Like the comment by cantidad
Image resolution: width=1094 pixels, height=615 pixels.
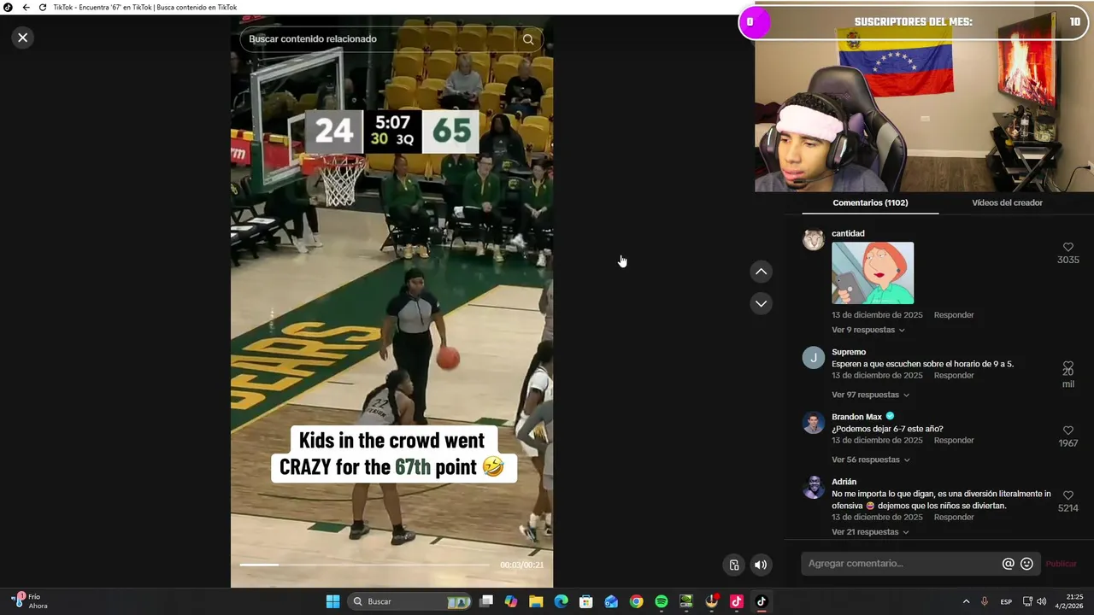tap(1068, 248)
